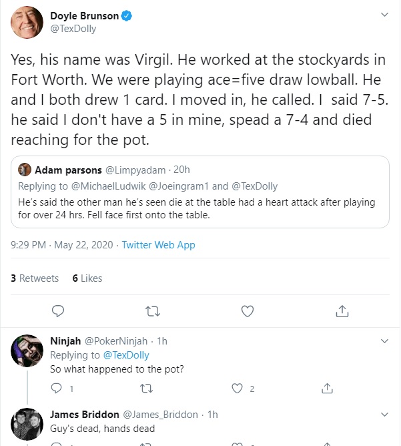Open Ninjah's Joker profile avatar
This screenshot has height=446, width=401.
coord(27,351)
